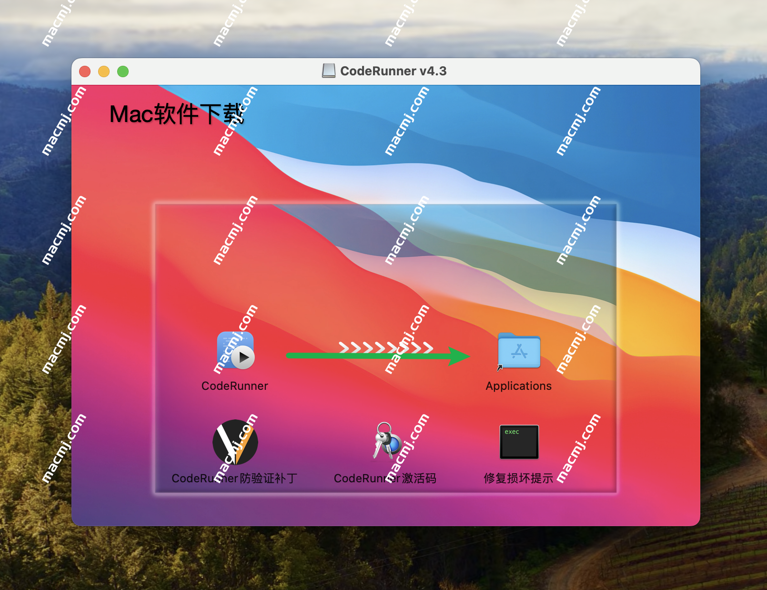Screen dimensions: 767x590
Task: Click the CodeRunner激活码 file name
Action: coord(385,478)
